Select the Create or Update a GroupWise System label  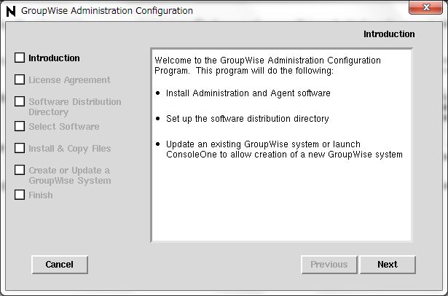coord(70,175)
